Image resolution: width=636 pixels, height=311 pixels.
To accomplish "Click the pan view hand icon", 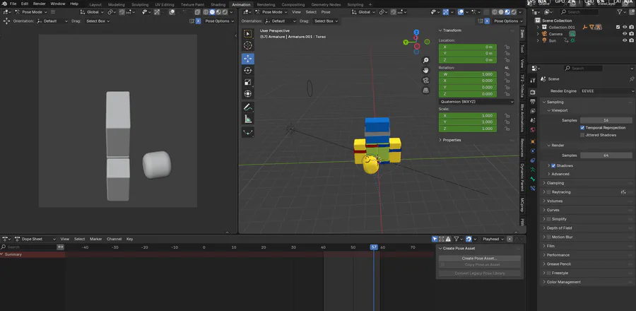I will click(x=426, y=70).
